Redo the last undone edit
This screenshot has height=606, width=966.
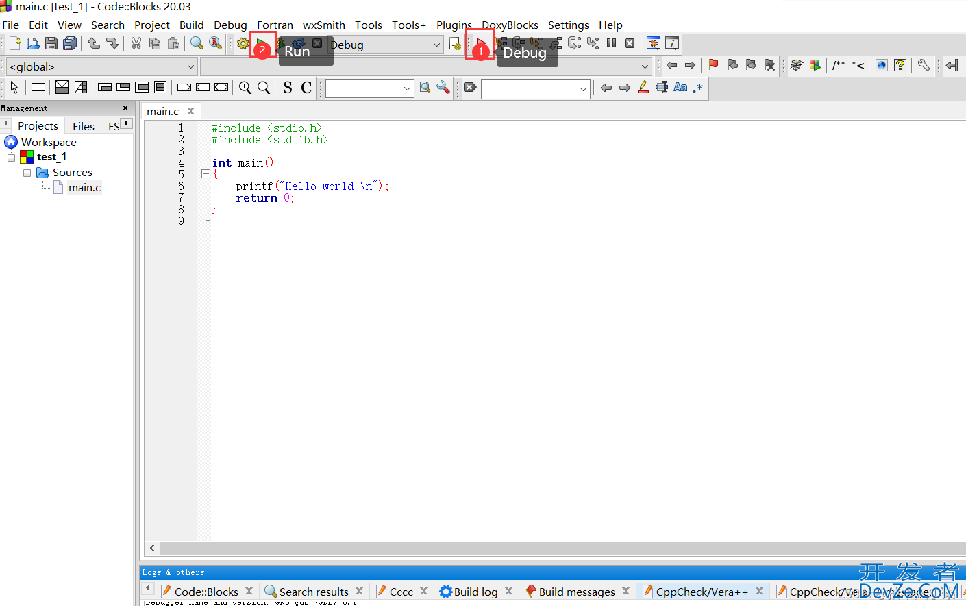point(112,44)
